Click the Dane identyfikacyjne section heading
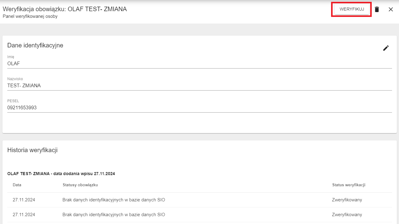Viewport: 399px width, 224px height. [35, 45]
